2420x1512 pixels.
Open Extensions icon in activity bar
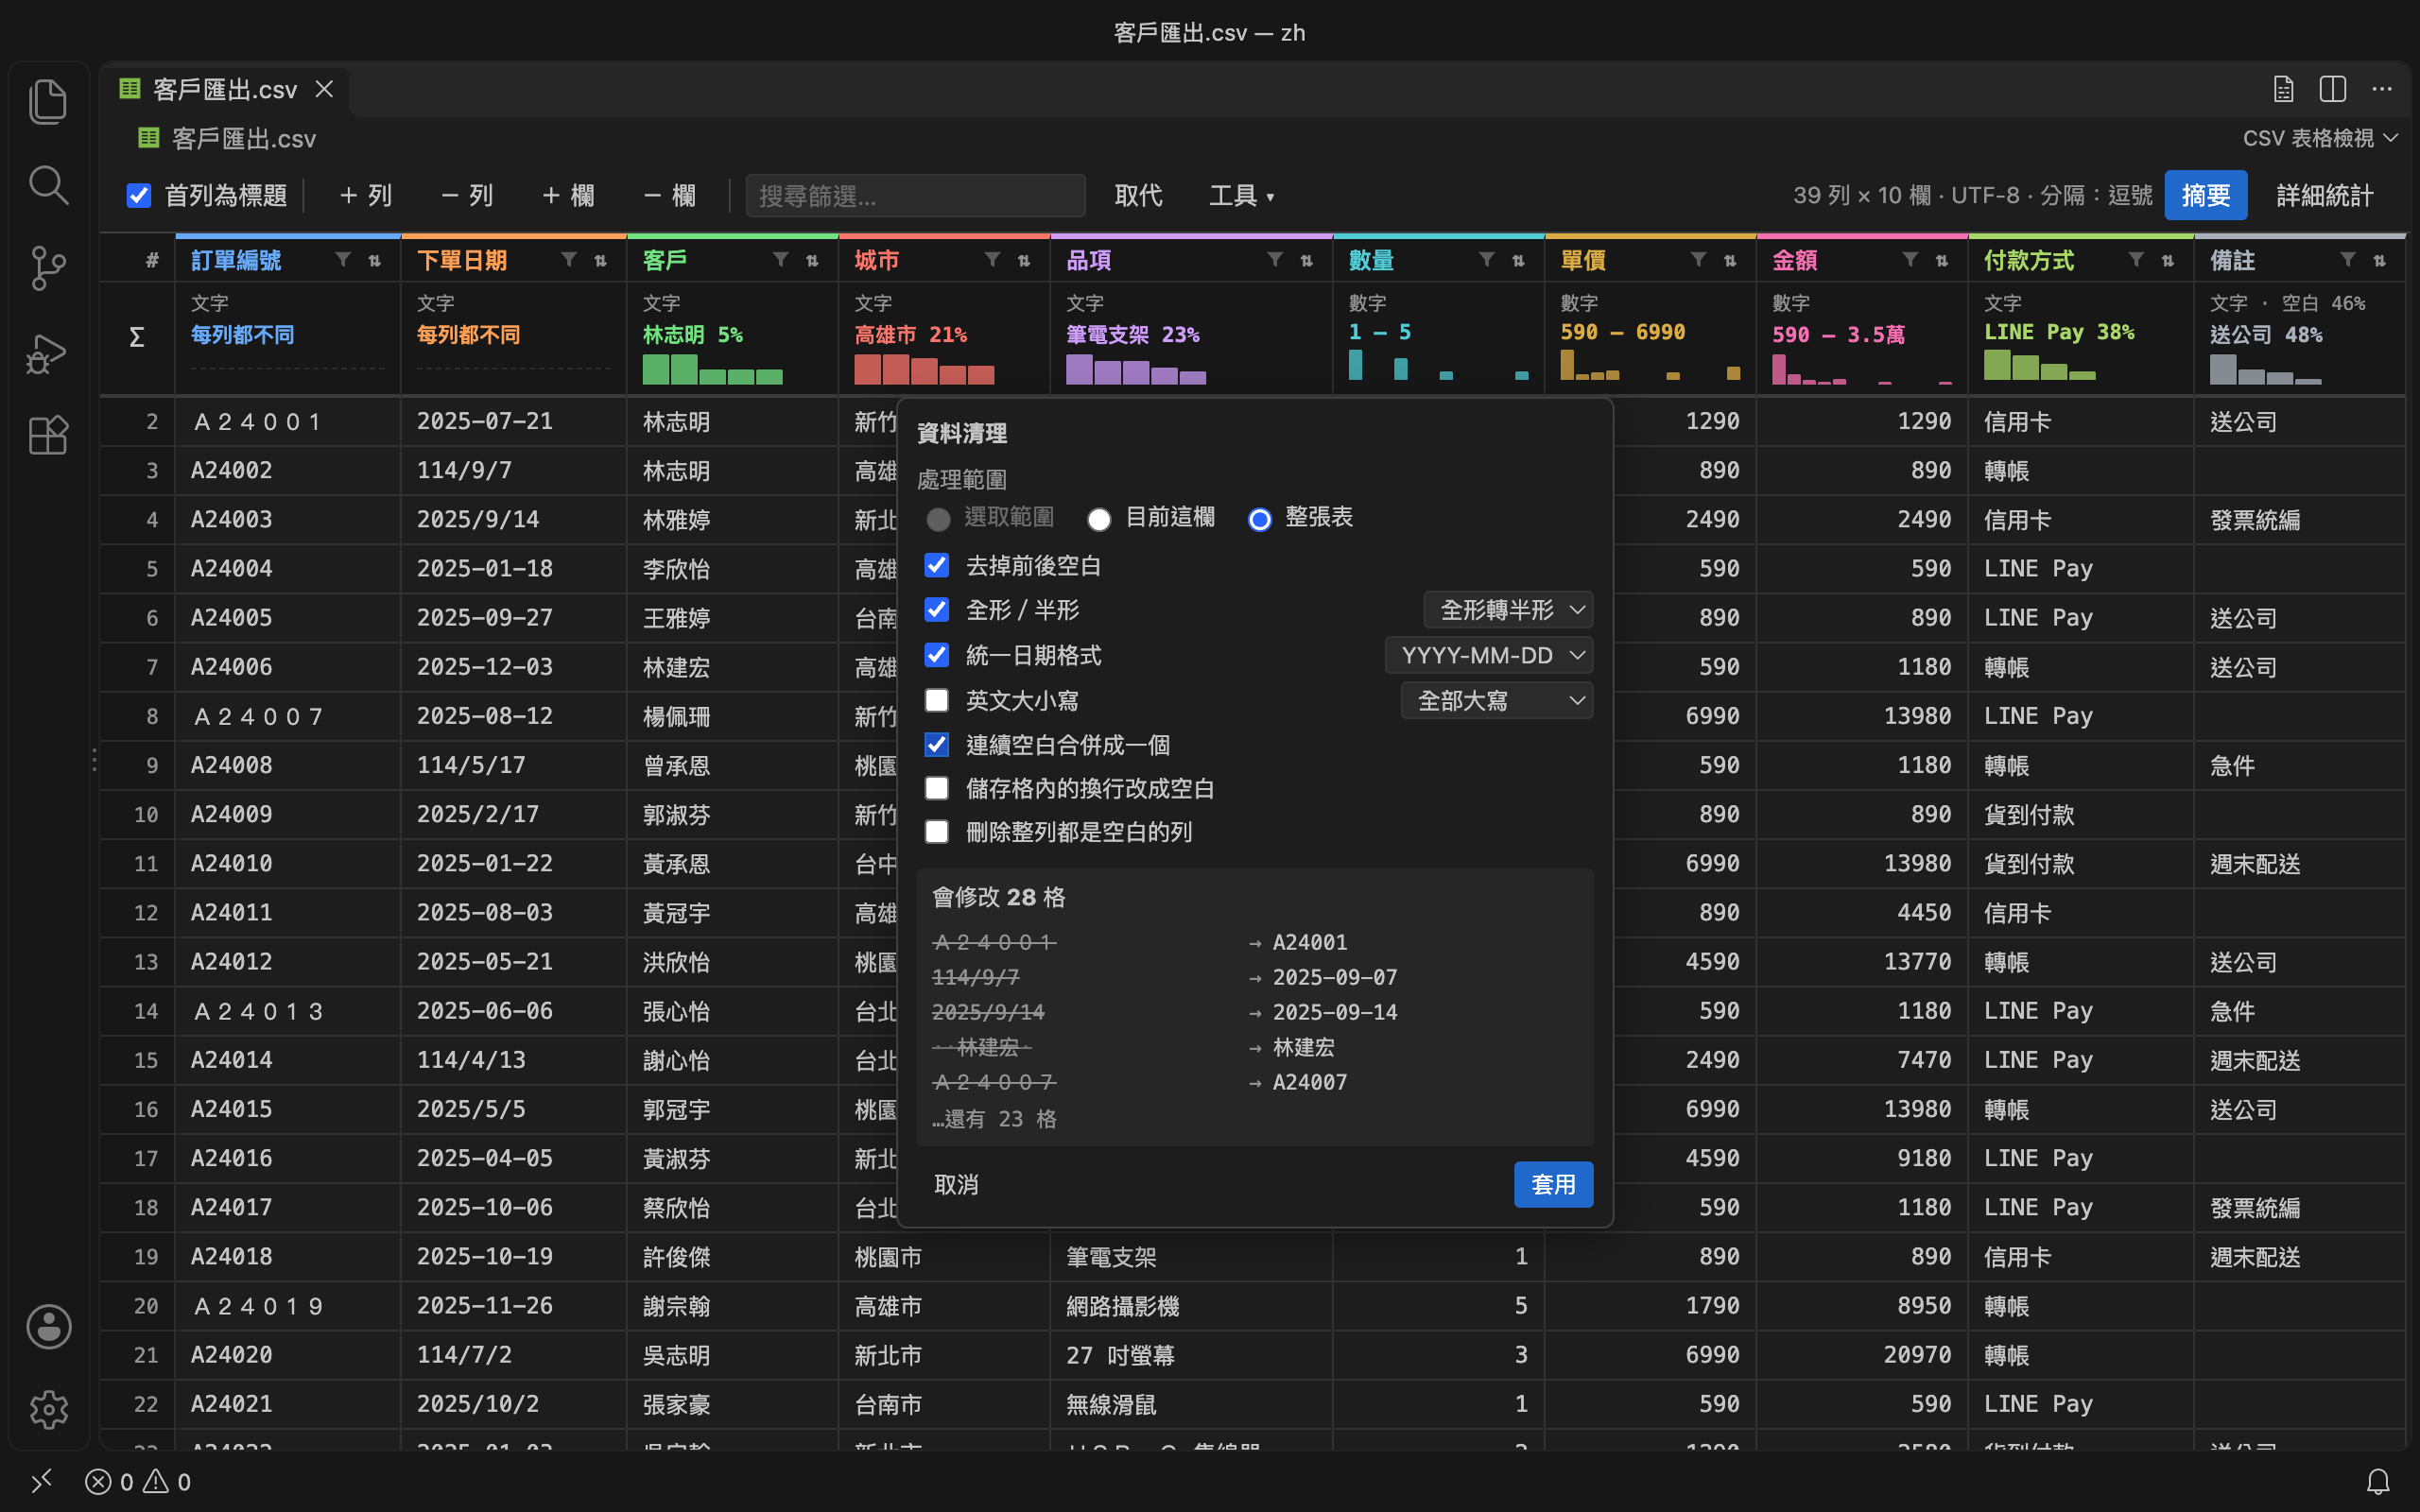click(x=48, y=435)
